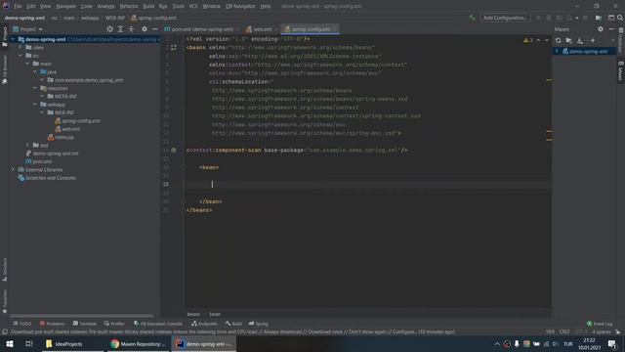
Task: Hide the Project tool window
Action: tap(154, 29)
